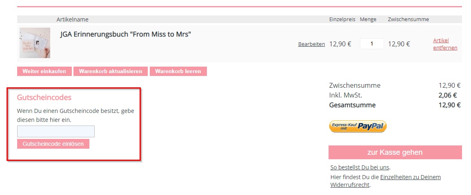
Task: Click the Gesamtsumme label in the totals
Action: [x=352, y=105]
